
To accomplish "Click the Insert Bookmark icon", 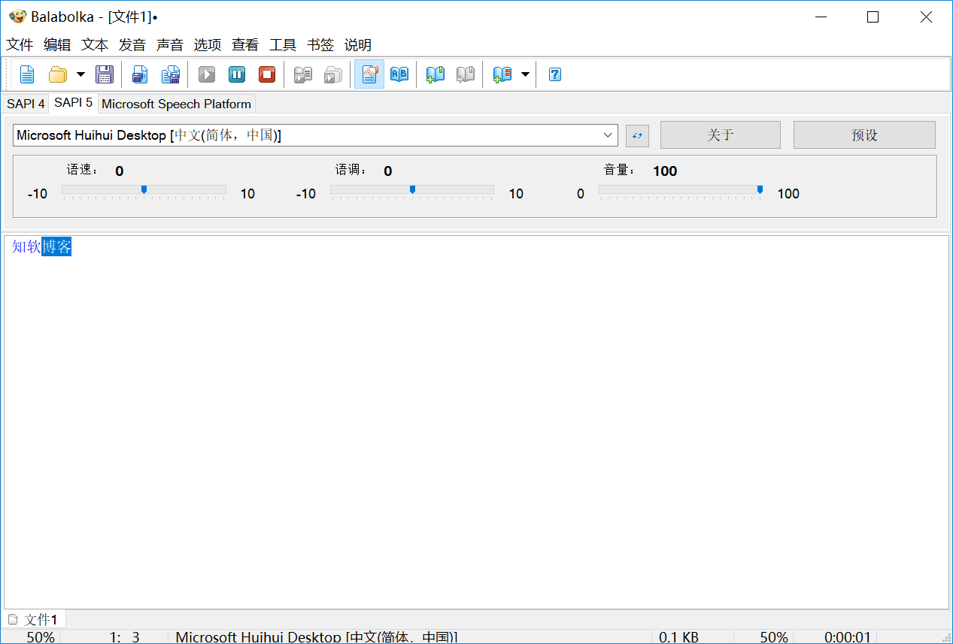I will coord(436,74).
